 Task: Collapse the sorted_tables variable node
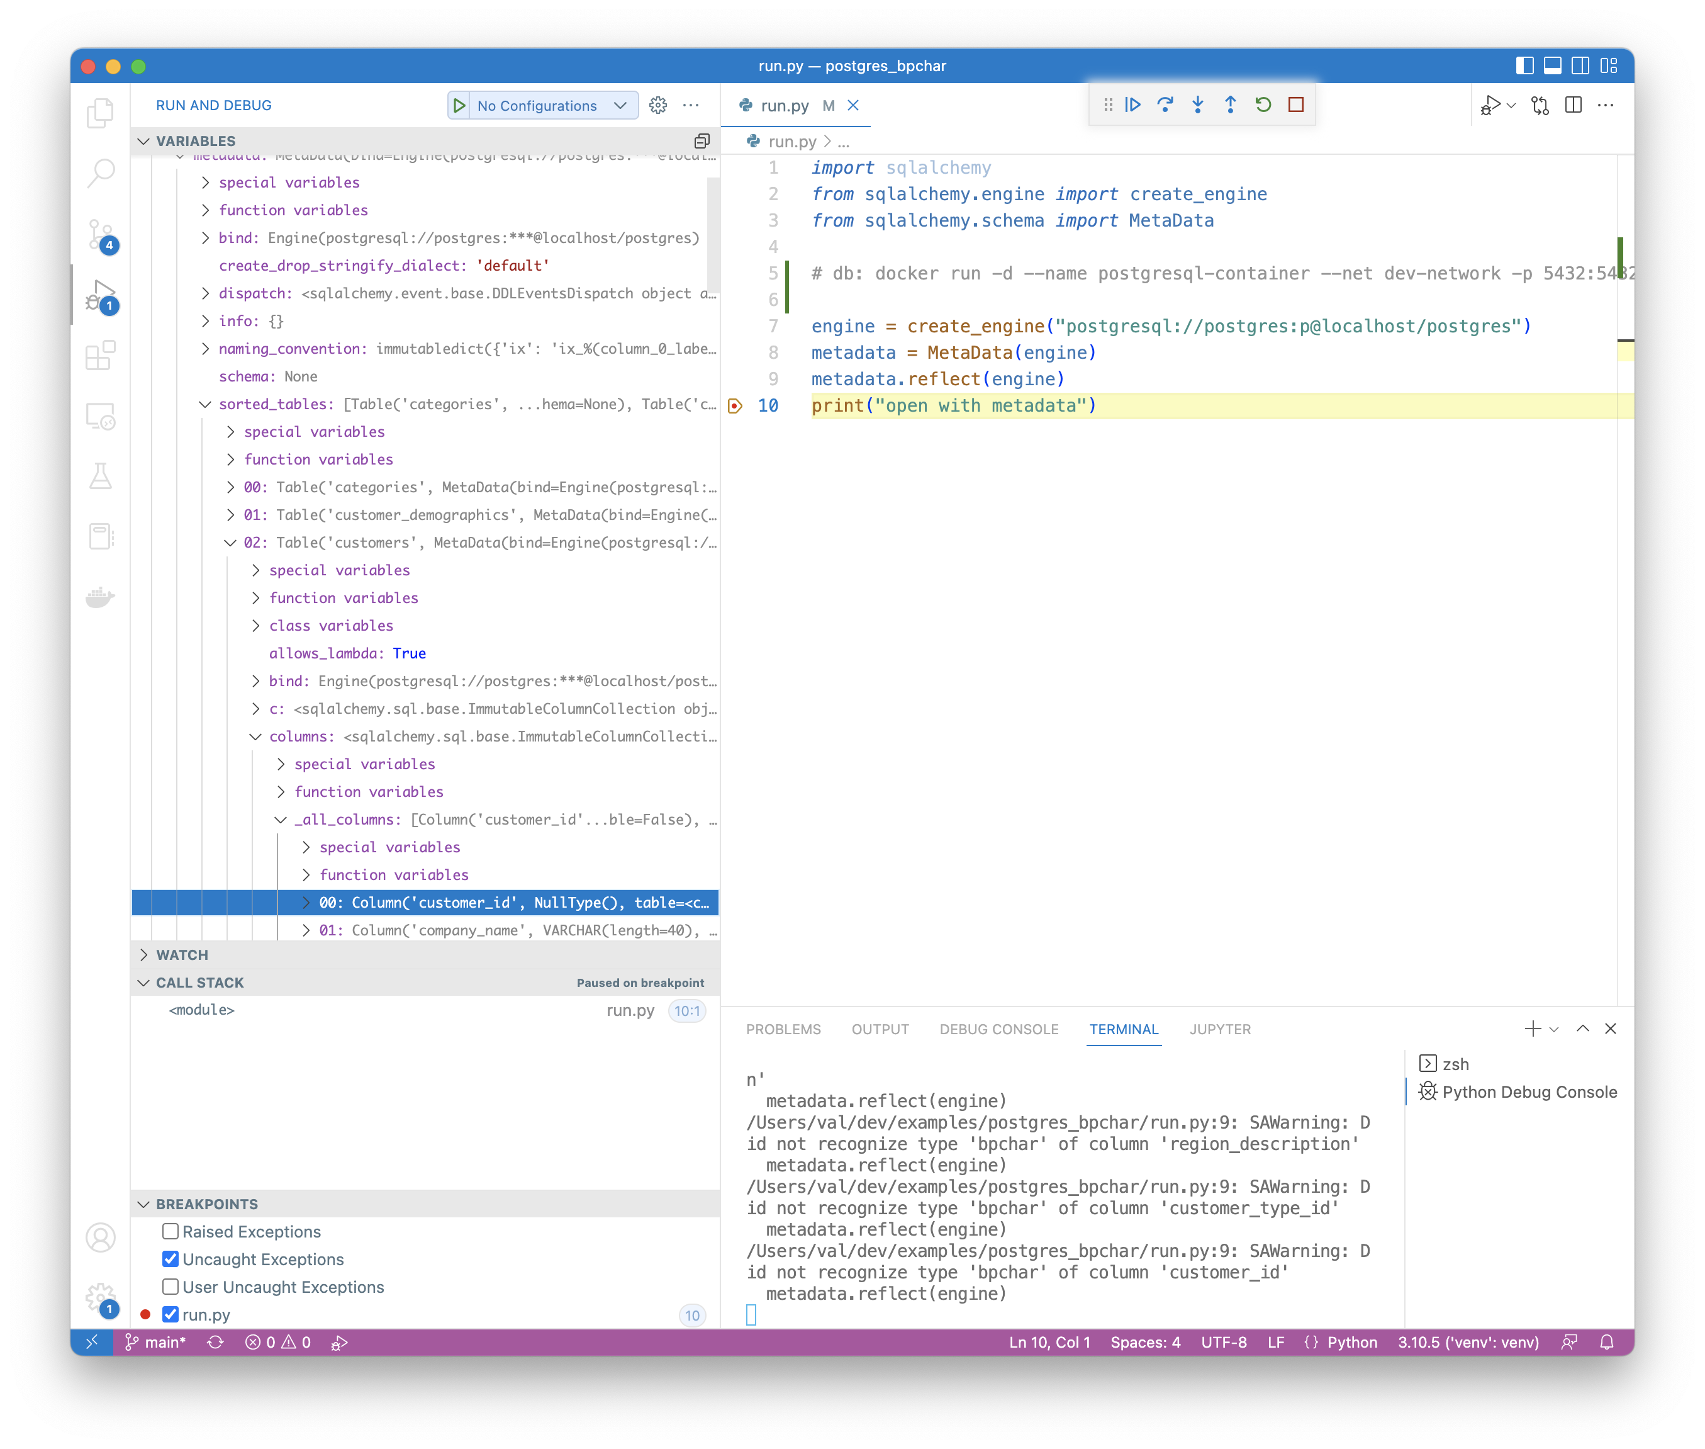pyautogui.click(x=204, y=404)
